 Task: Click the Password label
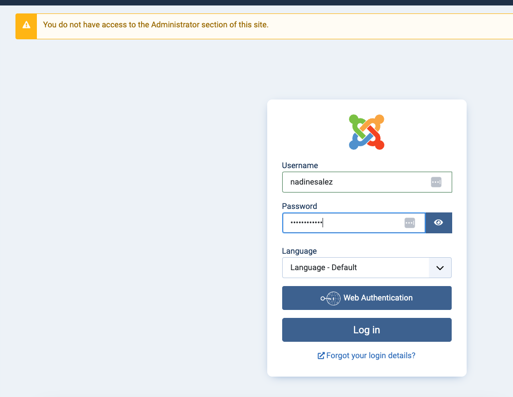click(x=299, y=206)
